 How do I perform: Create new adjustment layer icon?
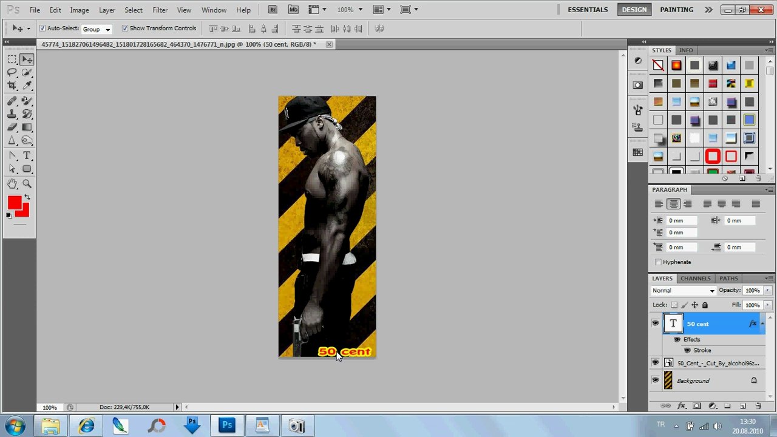pyautogui.click(x=713, y=406)
